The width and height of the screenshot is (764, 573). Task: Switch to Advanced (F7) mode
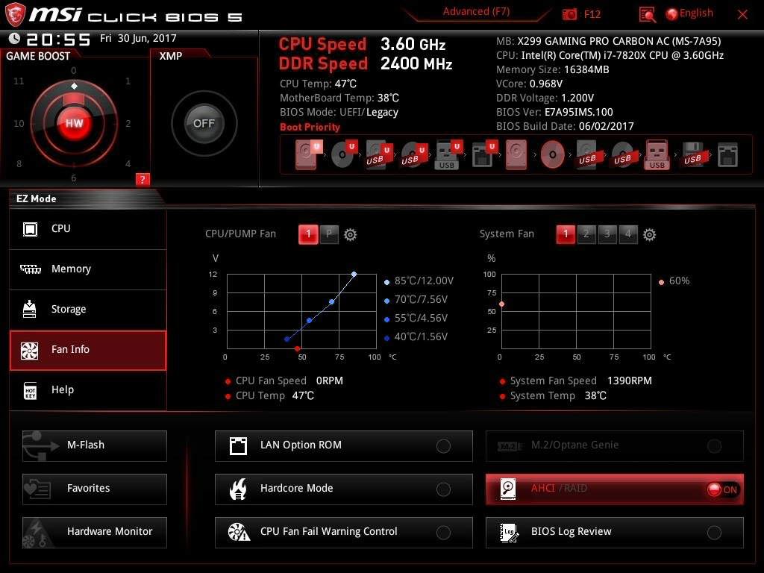(x=476, y=11)
